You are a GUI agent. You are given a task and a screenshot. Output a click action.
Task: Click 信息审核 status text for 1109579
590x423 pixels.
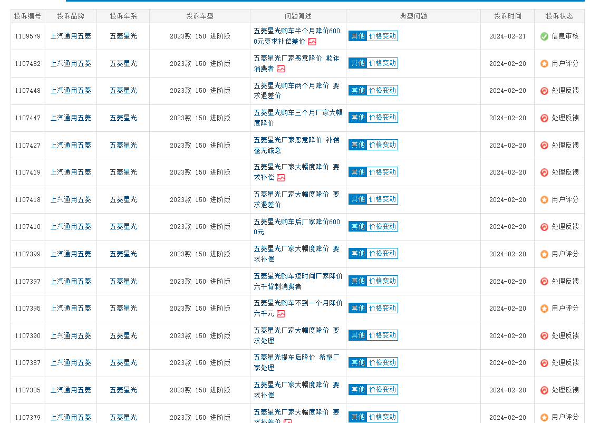[565, 36]
